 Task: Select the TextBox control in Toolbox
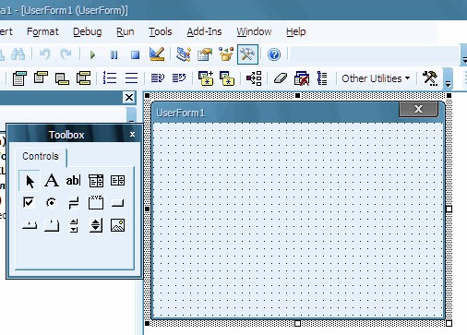(74, 181)
